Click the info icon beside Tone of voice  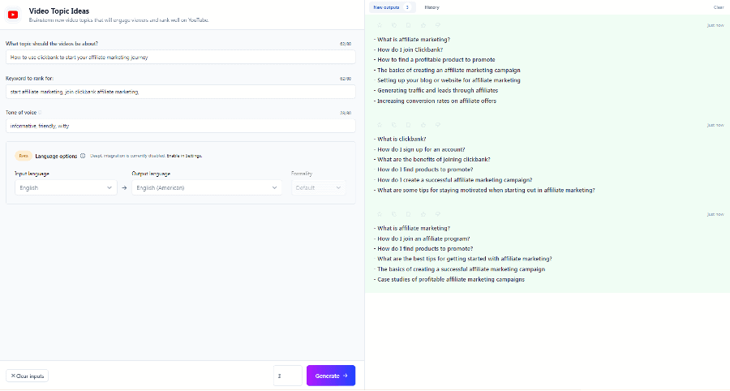[40, 113]
